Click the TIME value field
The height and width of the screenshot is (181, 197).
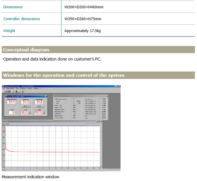pyautogui.click(x=11, y=112)
